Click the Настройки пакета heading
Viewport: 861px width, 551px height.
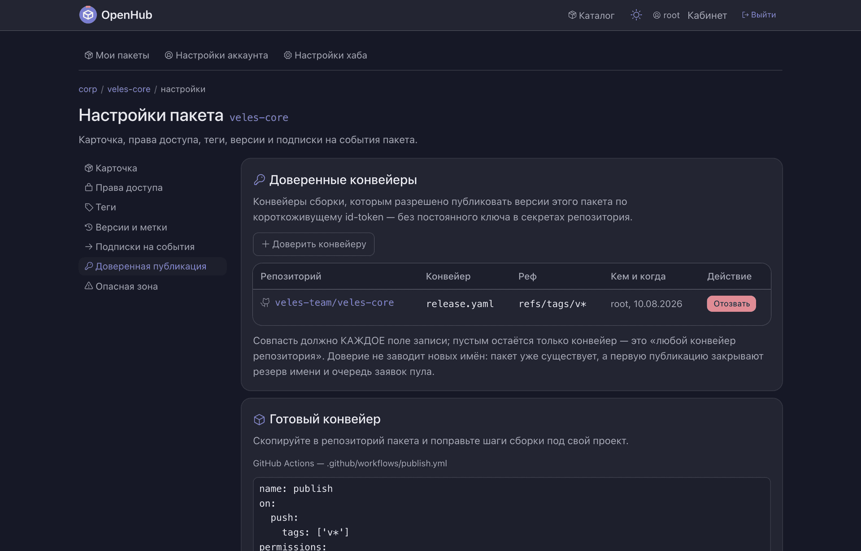coord(151,115)
